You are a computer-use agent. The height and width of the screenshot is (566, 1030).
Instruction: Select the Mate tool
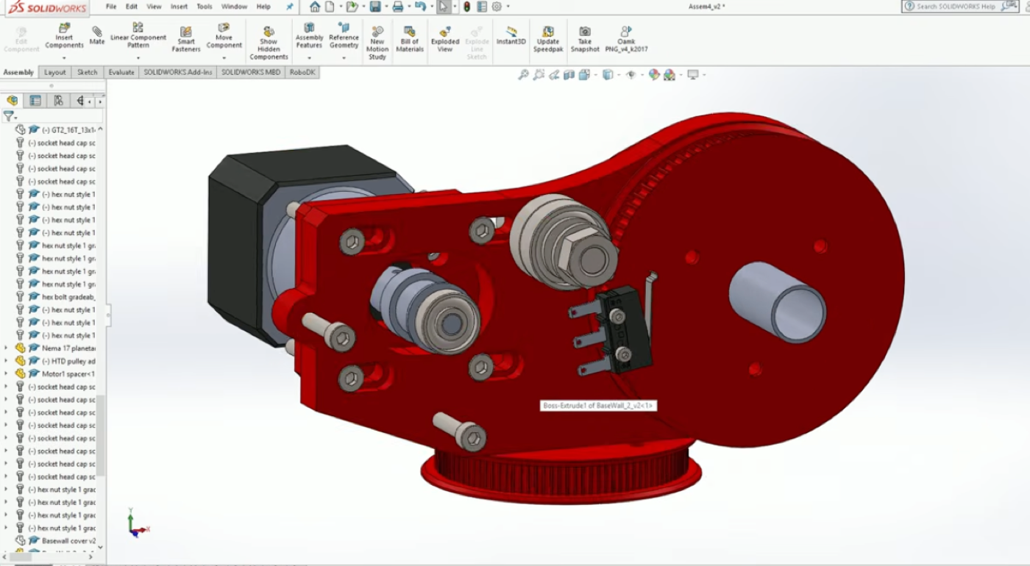coord(97,35)
